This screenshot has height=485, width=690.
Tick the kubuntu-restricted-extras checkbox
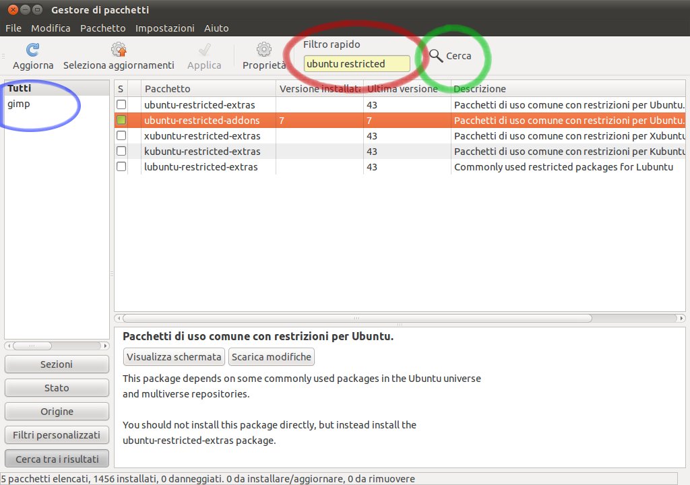click(121, 152)
